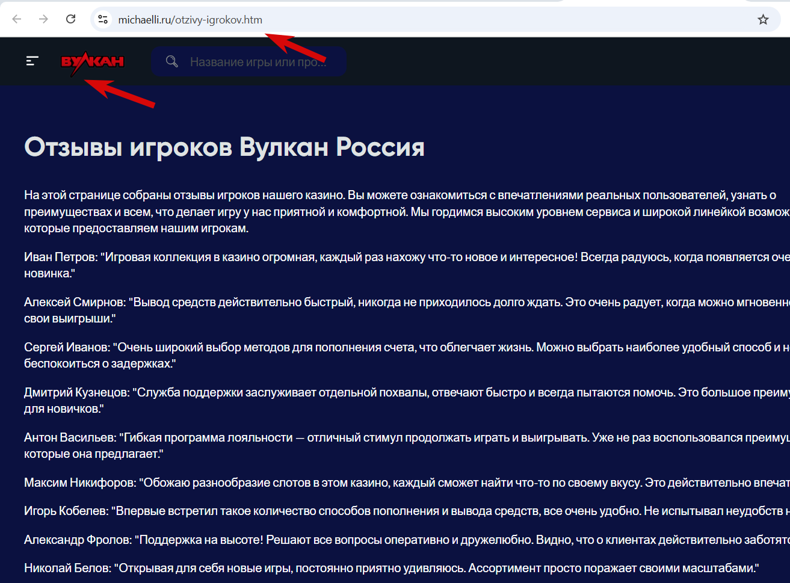Click the review by Александр Фролов
The height and width of the screenshot is (583, 790).
[407, 540]
